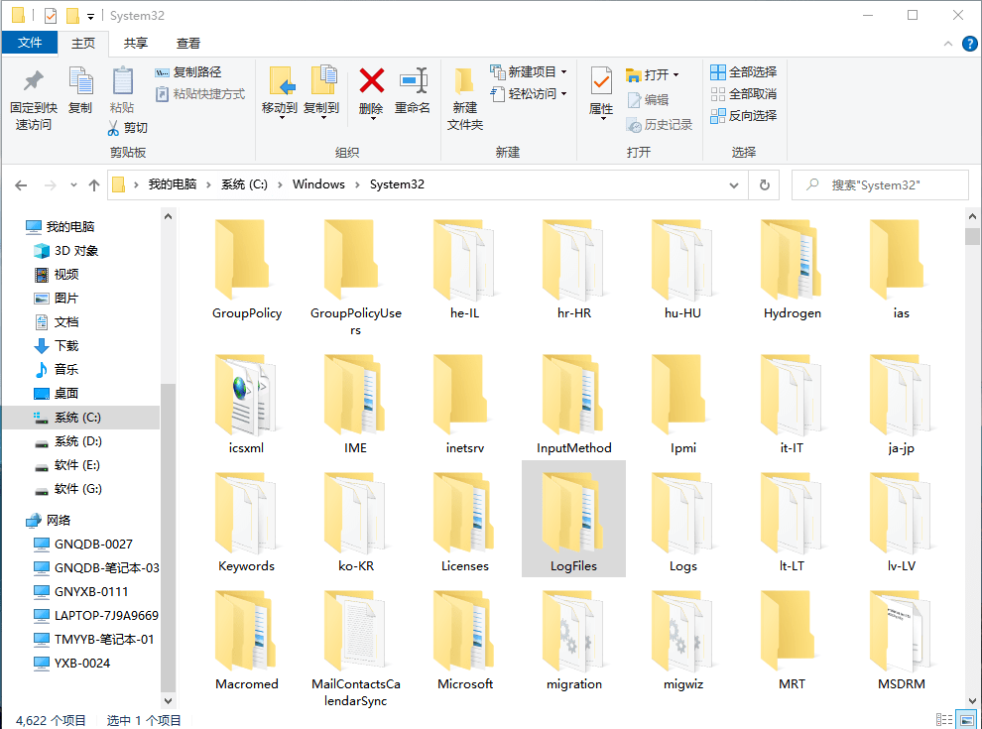Image resolution: width=982 pixels, height=729 pixels.
Task: Select the GroupPolicy folder
Action: click(x=247, y=270)
